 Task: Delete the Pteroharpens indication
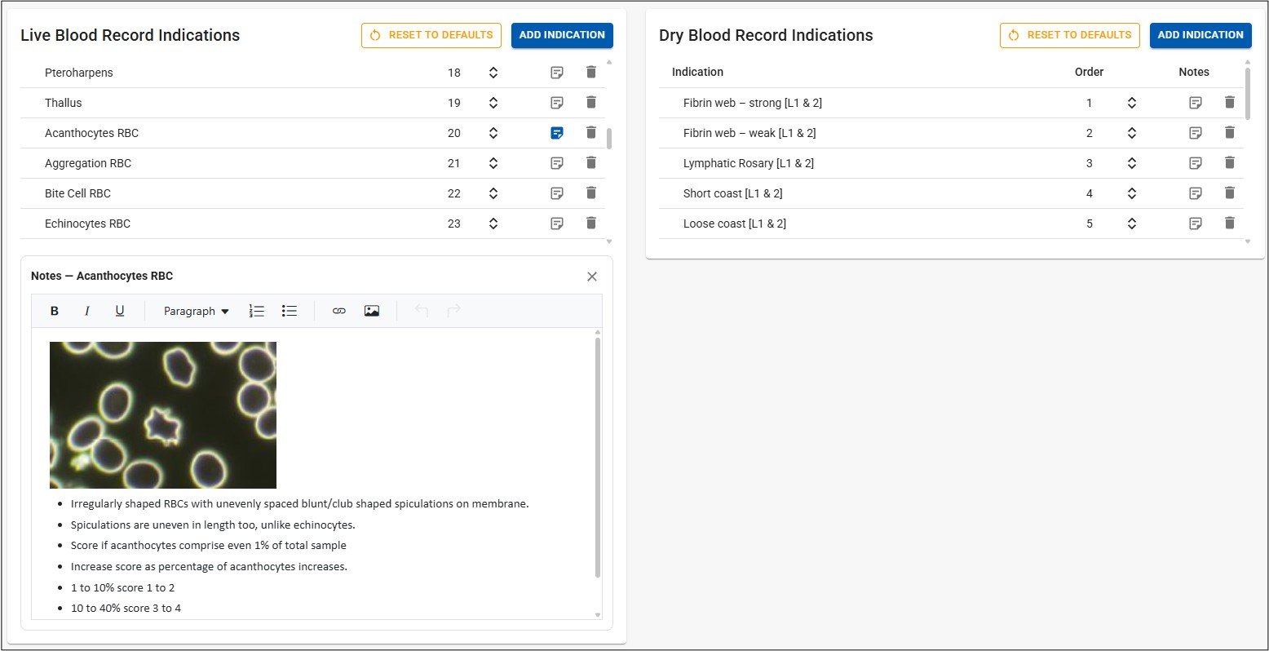[x=591, y=73]
